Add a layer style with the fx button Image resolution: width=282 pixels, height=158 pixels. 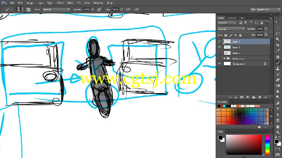(x=236, y=97)
